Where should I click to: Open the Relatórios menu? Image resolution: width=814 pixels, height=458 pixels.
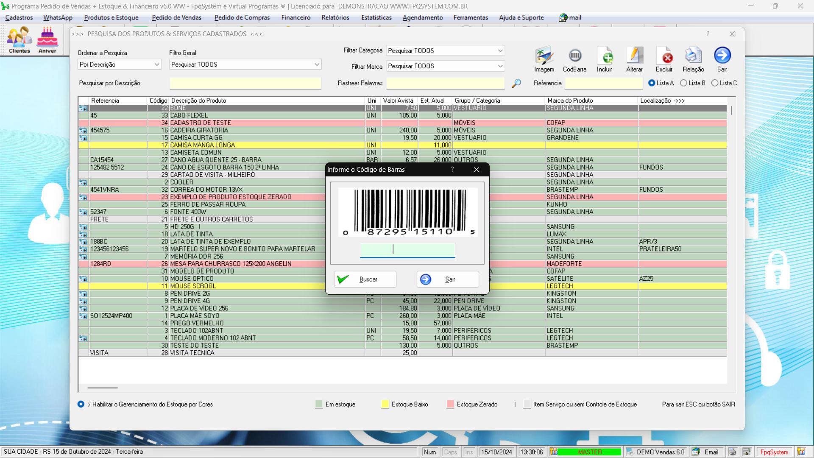pyautogui.click(x=335, y=17)
